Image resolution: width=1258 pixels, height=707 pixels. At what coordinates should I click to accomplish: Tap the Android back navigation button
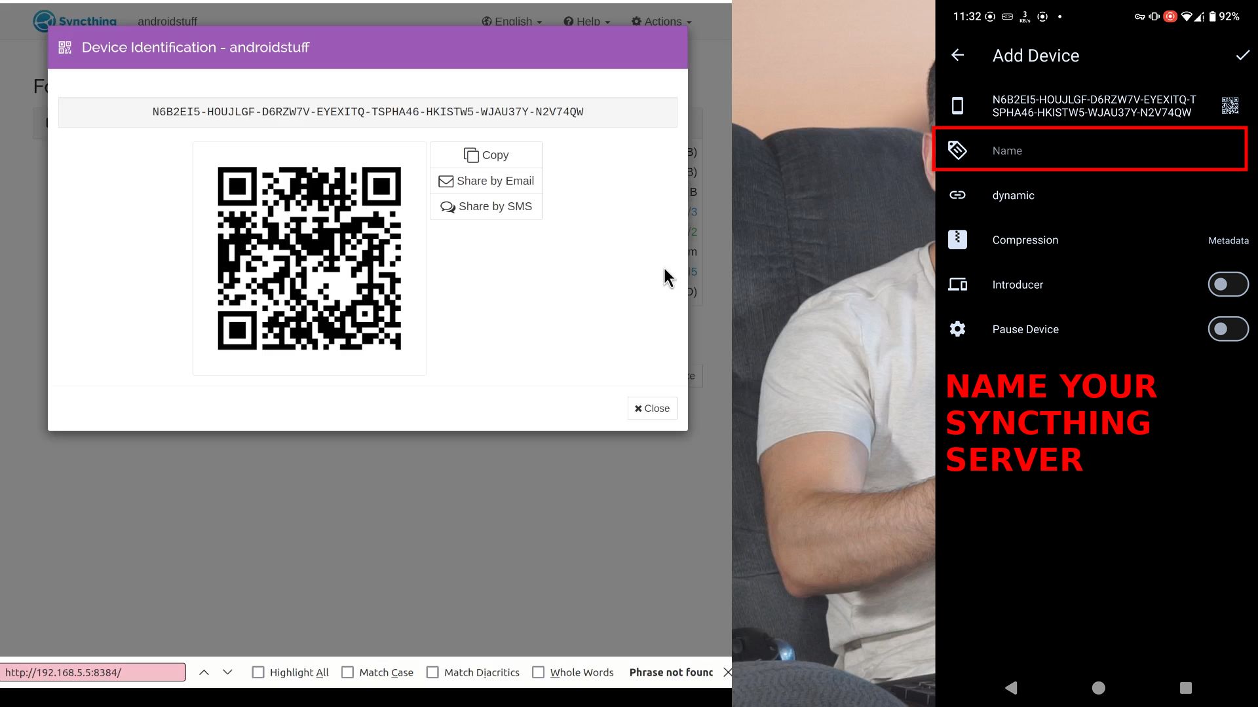tap(1011, 687)
